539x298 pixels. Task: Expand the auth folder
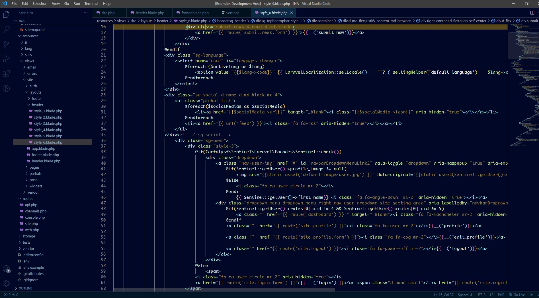[x=33, y=86]
